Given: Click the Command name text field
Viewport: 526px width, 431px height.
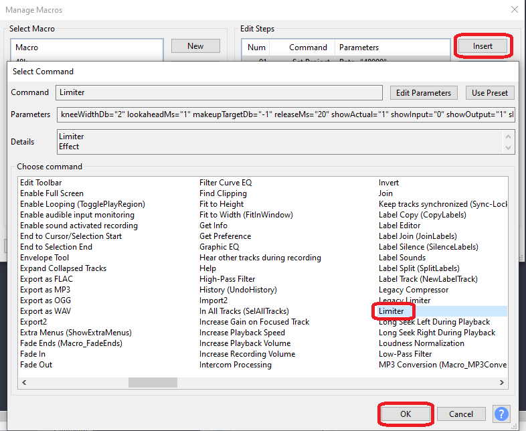Looking at the screenshot, I should coord(220,92).
